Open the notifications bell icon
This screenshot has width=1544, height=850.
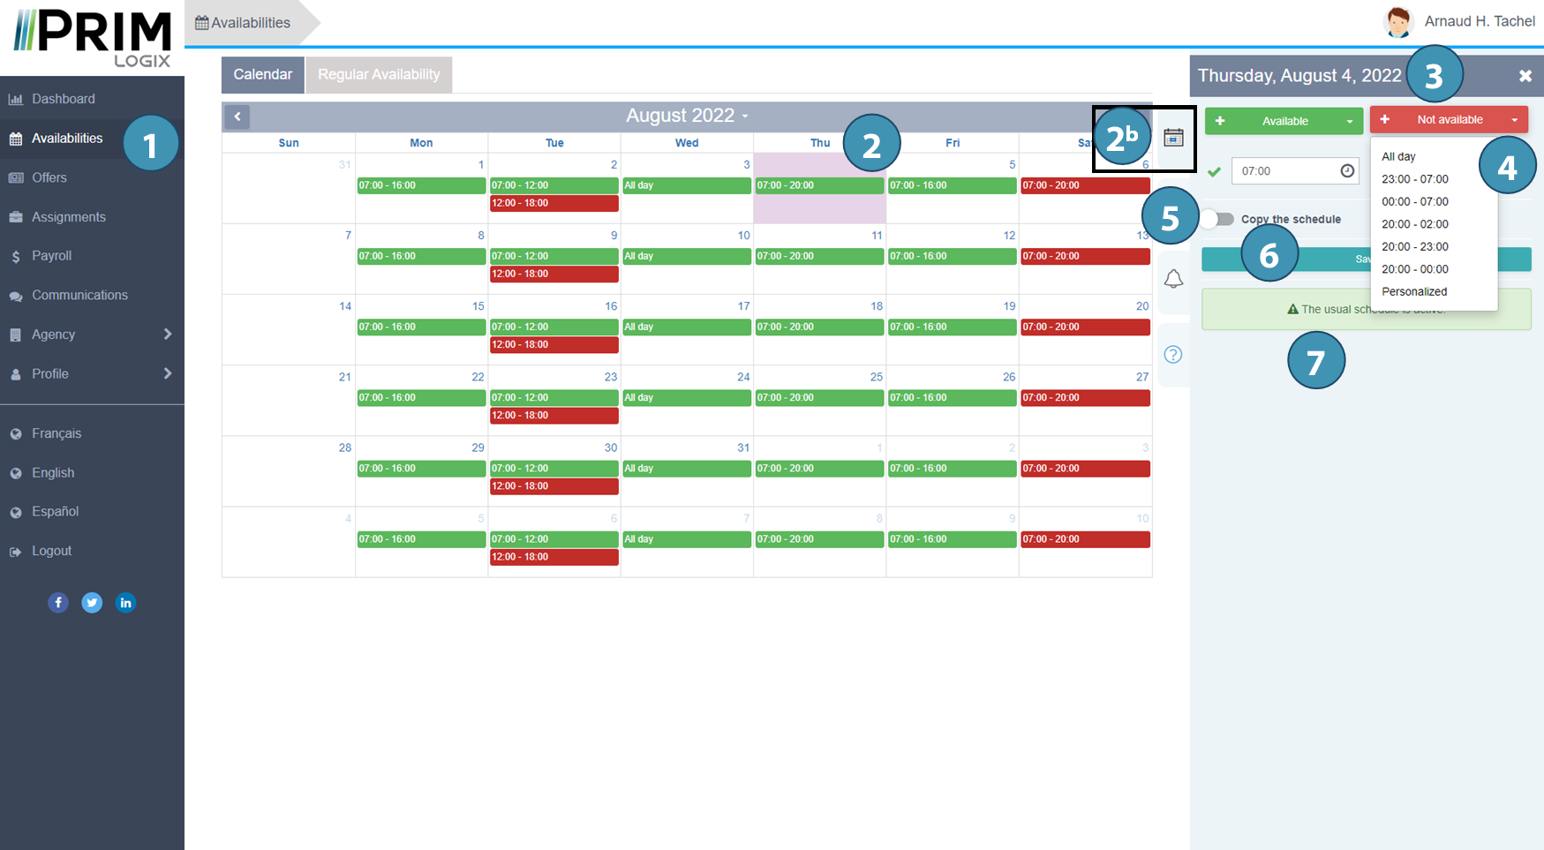coord(1173,279)
